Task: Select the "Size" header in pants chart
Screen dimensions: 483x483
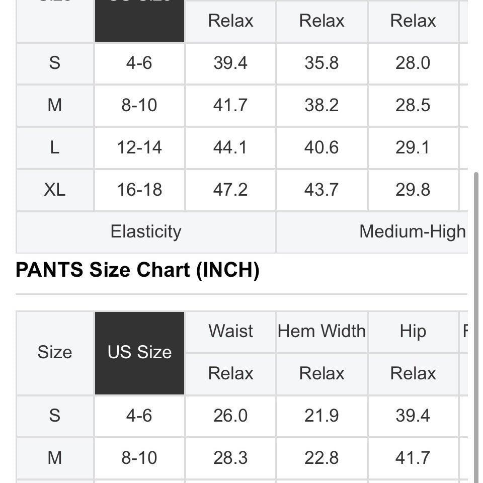Action: tap(54, 352)
